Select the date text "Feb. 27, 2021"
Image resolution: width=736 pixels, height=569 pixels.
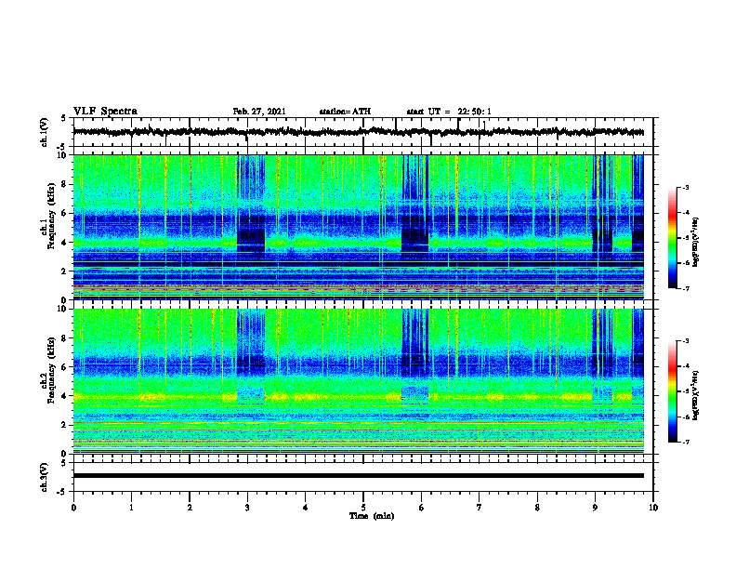[259, 112]
